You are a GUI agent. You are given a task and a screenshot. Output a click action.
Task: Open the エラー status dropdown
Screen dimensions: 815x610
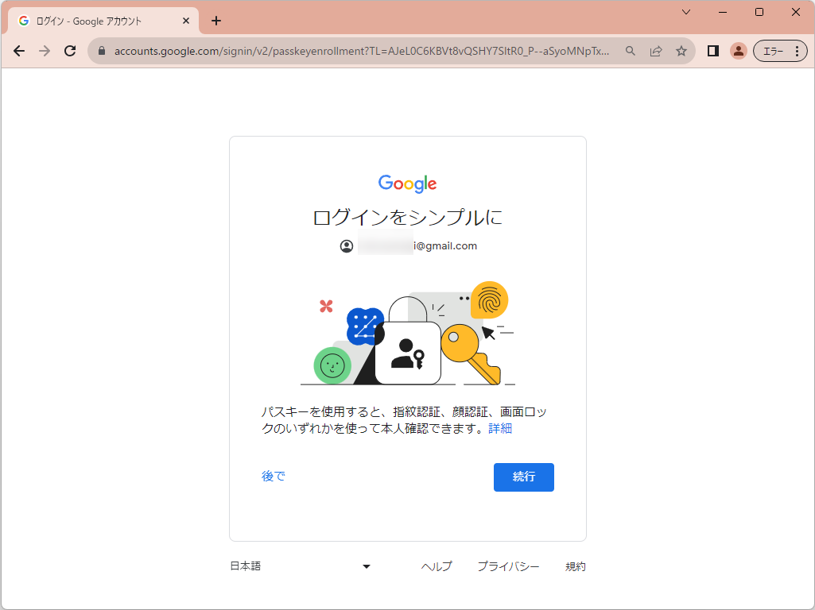pyautogui.click(x=775, y=50)
